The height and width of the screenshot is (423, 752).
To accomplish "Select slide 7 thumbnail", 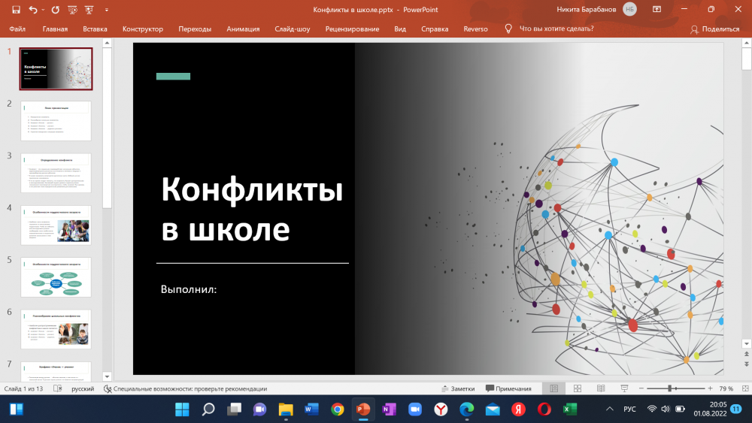I will [56, 372].
